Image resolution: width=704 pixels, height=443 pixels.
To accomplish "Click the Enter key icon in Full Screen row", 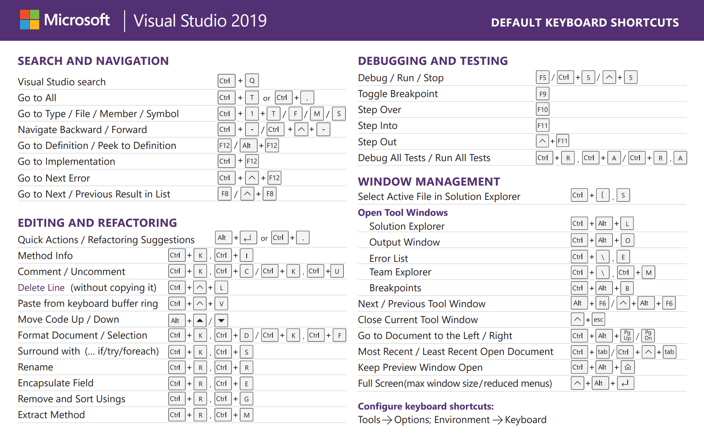I will coord(626,383).
